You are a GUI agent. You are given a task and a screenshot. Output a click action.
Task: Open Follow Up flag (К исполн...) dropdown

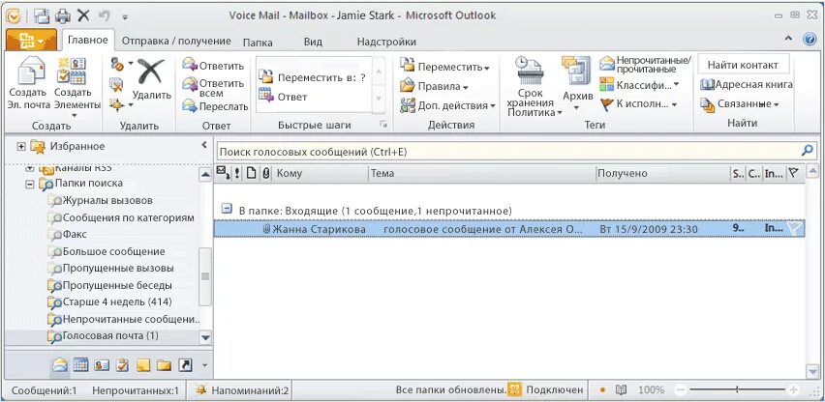[x=639, y=104]
